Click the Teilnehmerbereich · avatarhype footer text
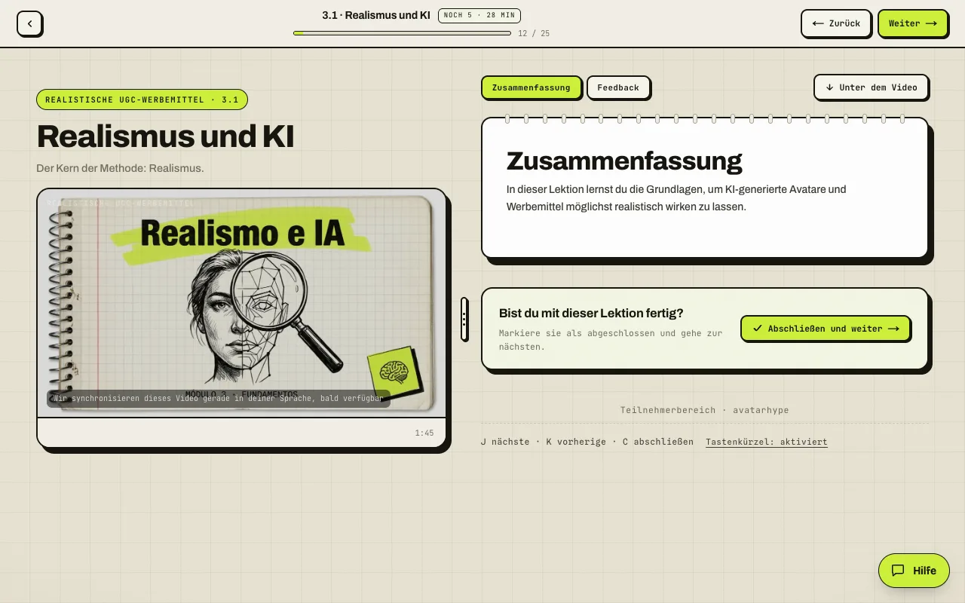Screen dimensions: 965x603 click(x=704, y=410)
